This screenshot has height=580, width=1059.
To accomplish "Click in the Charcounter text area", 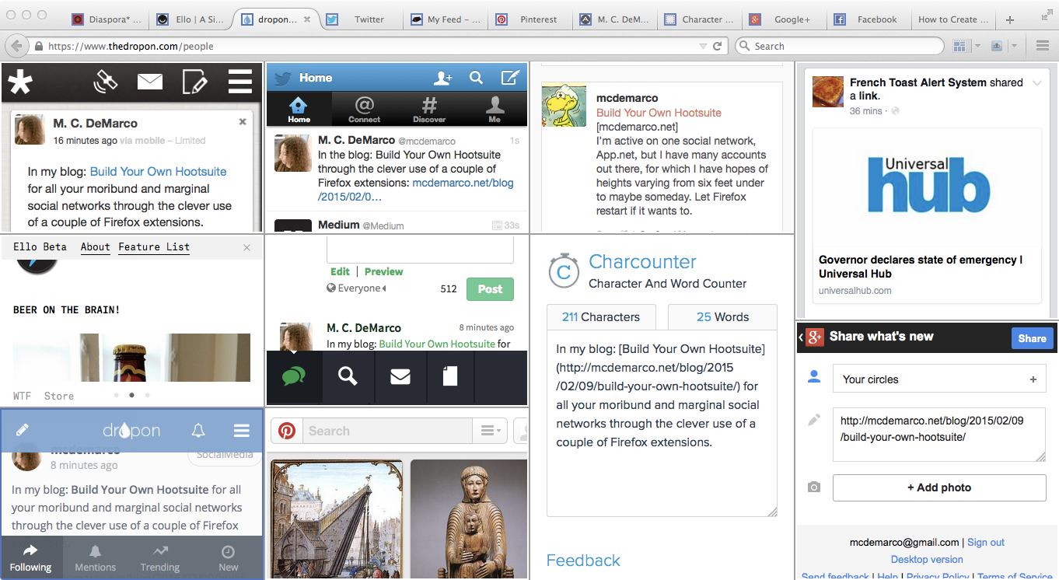I will [662, 424].
